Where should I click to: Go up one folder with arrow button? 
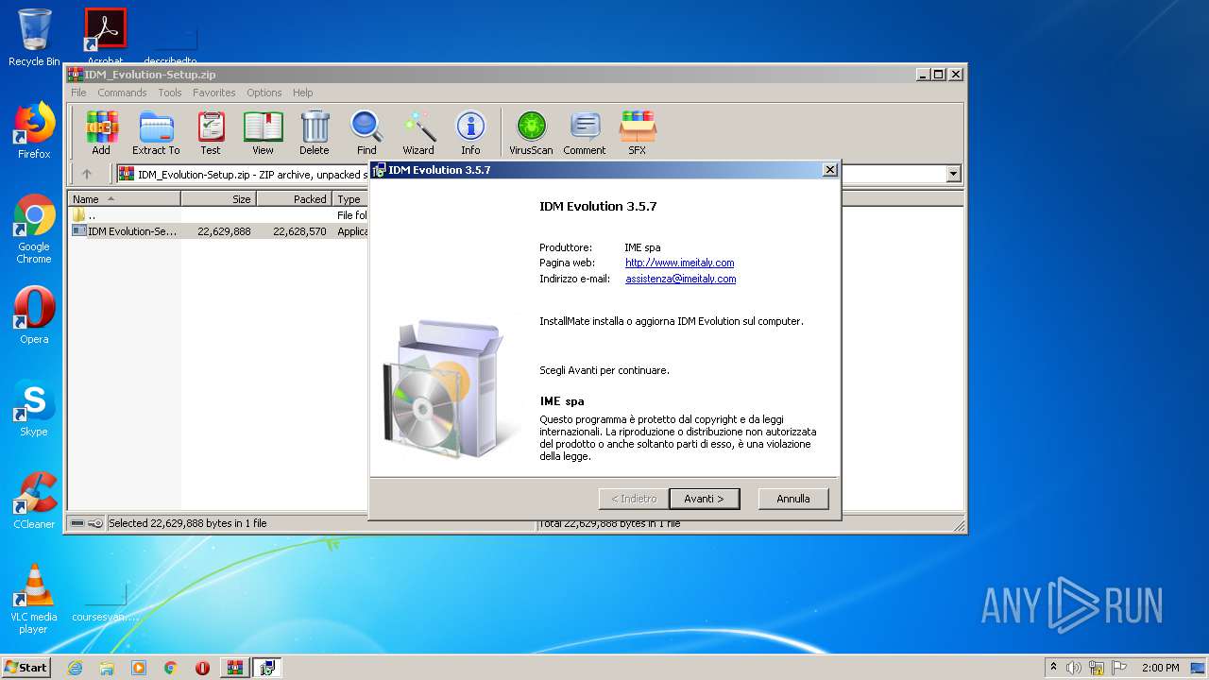tap(87, 174)
